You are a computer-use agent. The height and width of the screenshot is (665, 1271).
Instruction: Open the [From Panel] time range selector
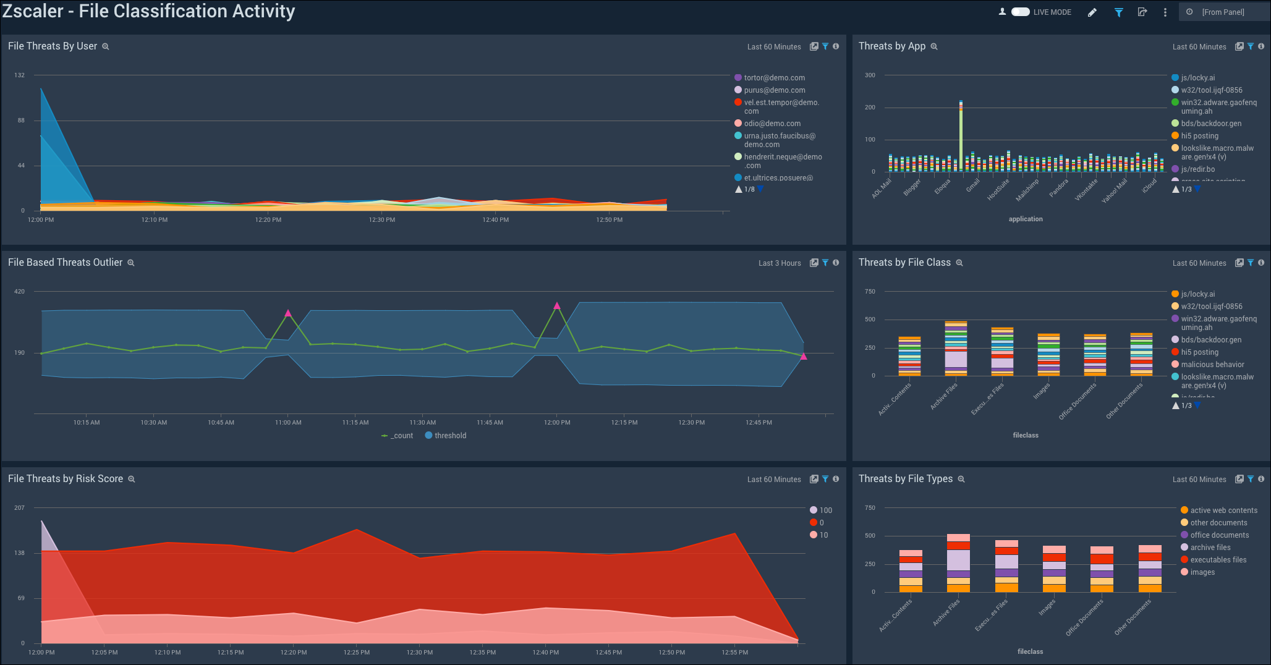(x=1224, y=11)
